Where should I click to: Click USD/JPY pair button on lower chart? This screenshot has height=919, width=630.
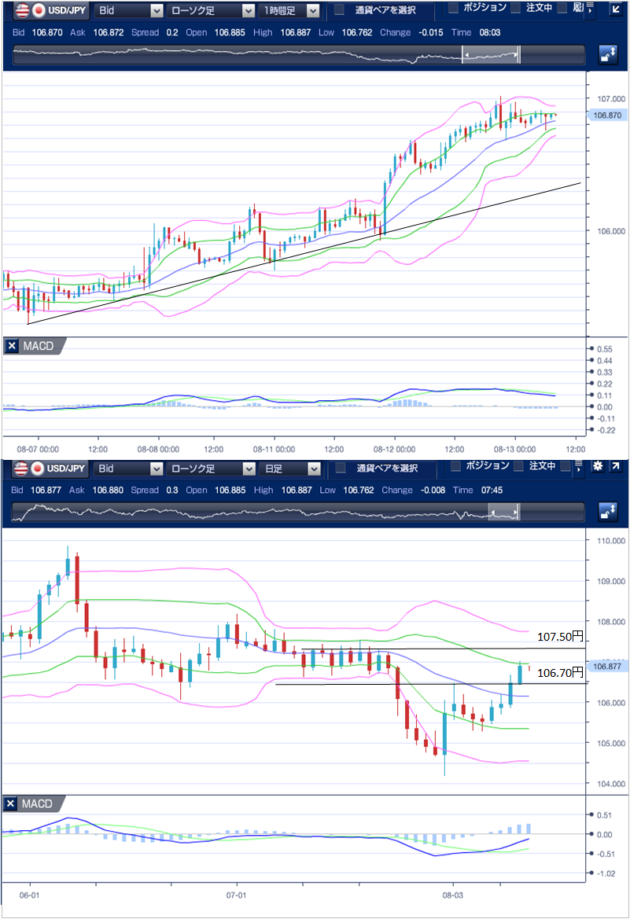59,469
